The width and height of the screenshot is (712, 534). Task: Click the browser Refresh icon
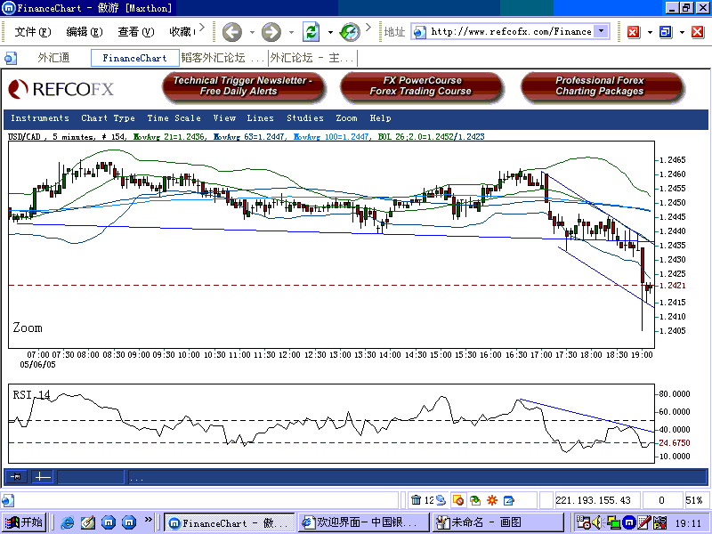point(312,33)
